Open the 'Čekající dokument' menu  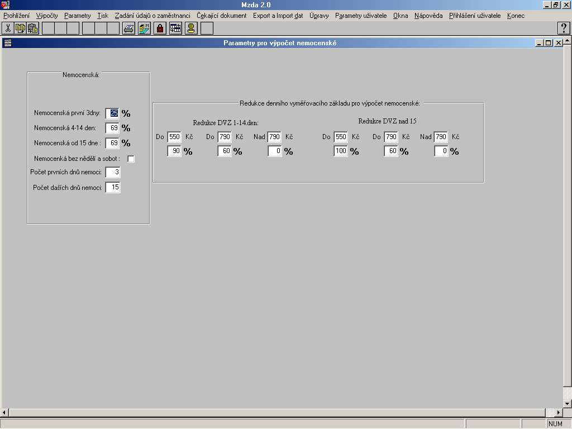pos(221,16)
